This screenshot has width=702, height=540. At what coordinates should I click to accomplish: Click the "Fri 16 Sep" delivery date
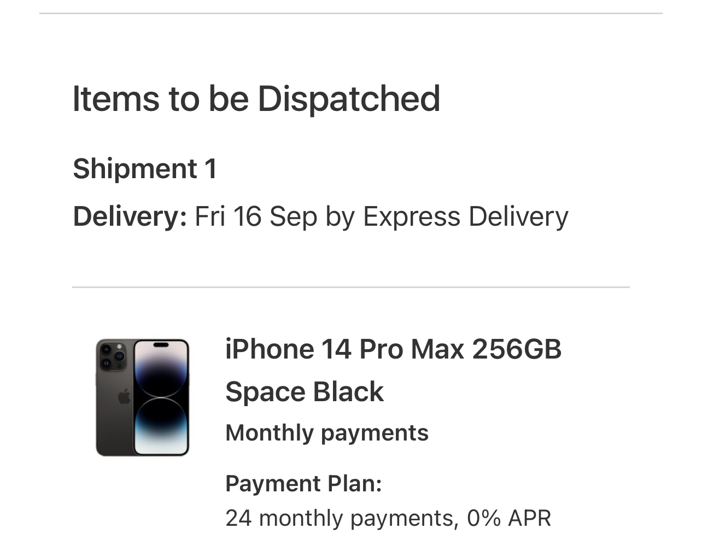coord(256,216)
